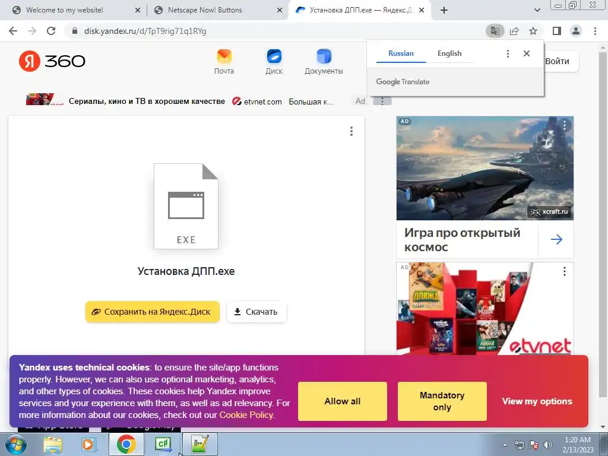Open spaceship ad options three-dot menu
Viewport: 608px width, 456px height.
(564, 125)
